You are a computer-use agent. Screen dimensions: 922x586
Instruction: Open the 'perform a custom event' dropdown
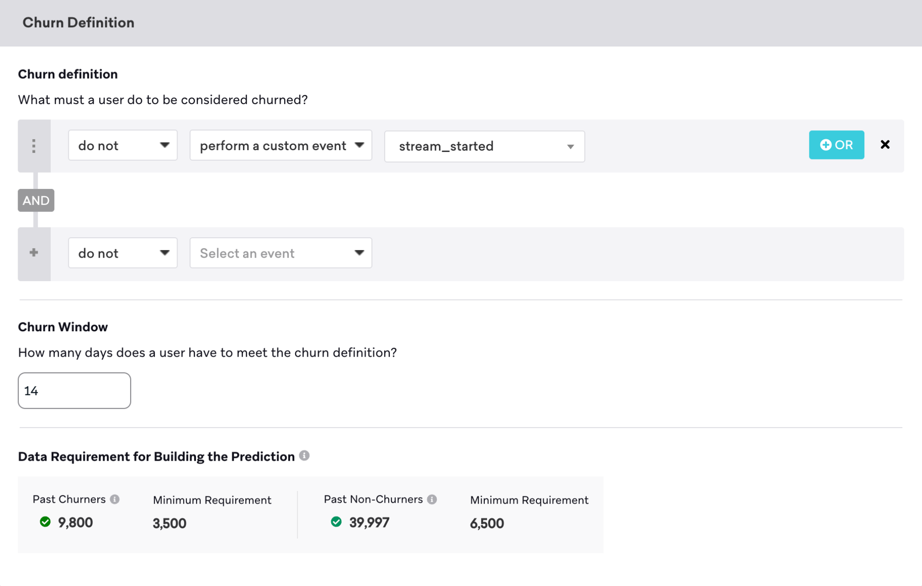(280, 145)
